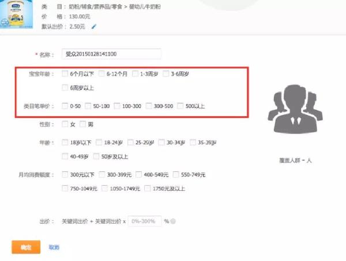Image resolution: width=346 pixels, height=261 pixels.
Task: Click the 2.50元 default bid value
Action: (x=77, y=26)
